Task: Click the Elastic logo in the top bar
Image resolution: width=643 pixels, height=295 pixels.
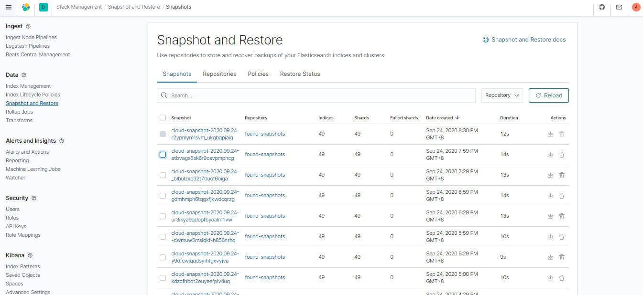Action: pyautogui.click(x=26, y=7)
